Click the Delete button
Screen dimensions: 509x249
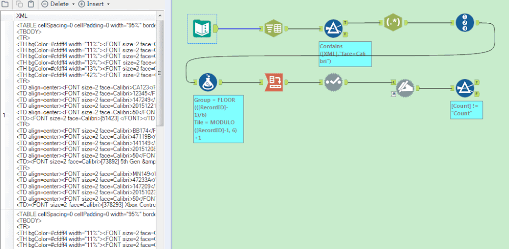(x=55, y=4)
